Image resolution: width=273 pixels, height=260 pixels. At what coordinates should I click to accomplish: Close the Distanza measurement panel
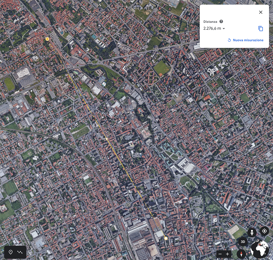261,12
